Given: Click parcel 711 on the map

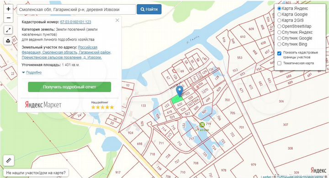Looking at the screenshot, I should (x=161, y=143).
